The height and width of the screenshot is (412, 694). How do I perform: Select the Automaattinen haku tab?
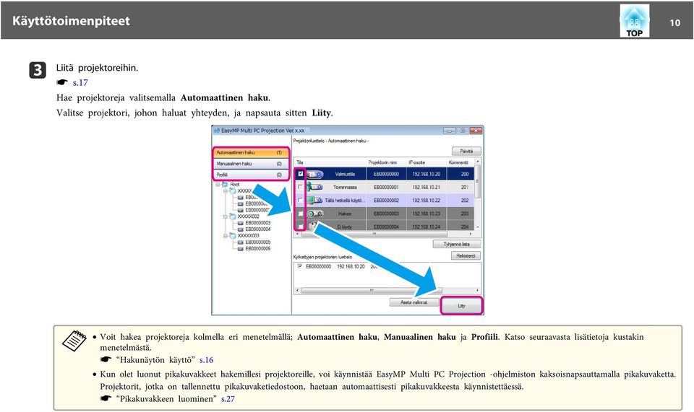coord(251,152)
